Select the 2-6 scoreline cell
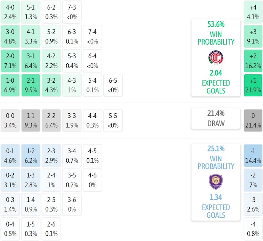 click(x=51, y=229)
